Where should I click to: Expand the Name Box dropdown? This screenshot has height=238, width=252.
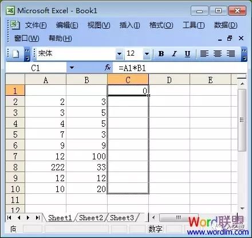[72, 68]
